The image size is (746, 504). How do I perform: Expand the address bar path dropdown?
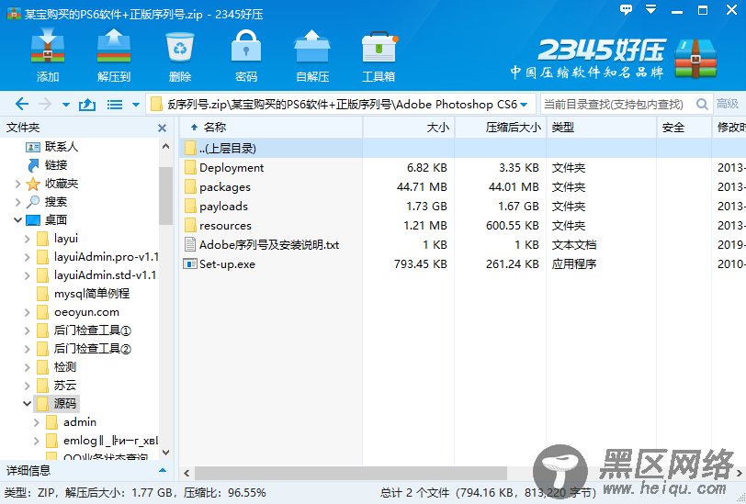[x=524, y=105]
